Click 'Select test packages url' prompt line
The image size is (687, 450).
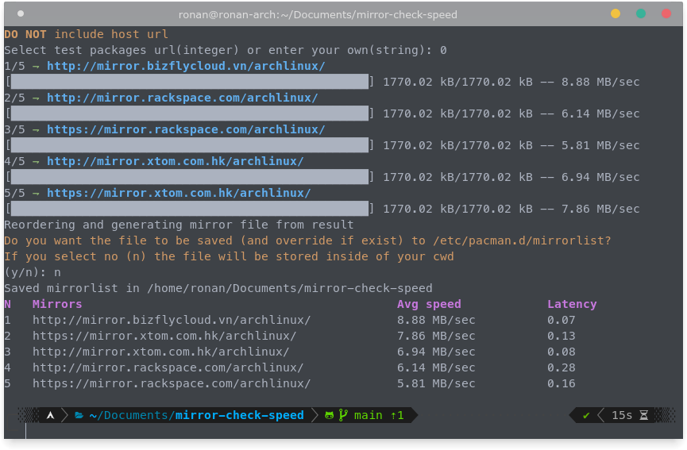tap(226, 50)
